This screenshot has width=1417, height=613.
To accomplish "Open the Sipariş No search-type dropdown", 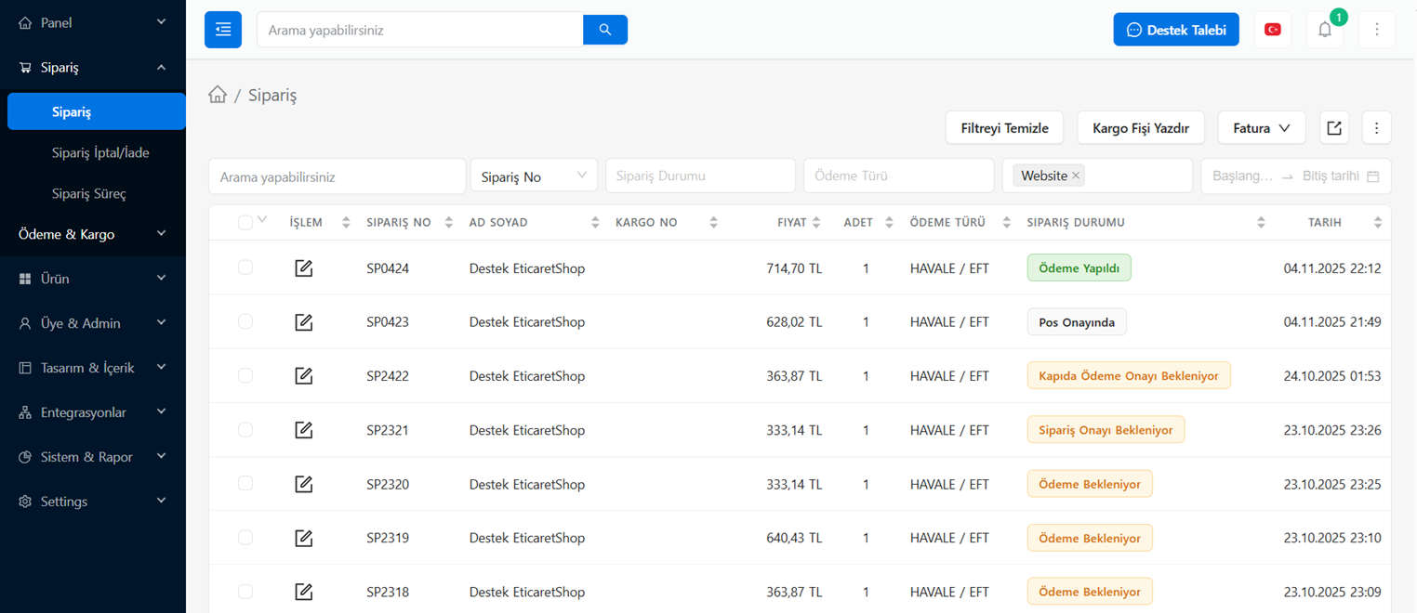I will pos(534,176).
